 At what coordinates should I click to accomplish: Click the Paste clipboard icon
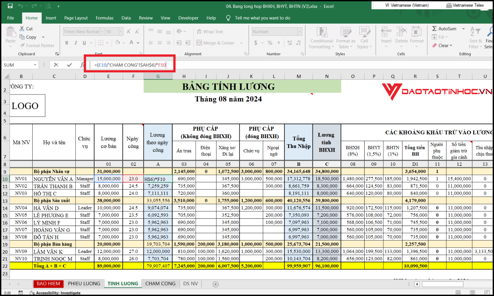point(11,32)
